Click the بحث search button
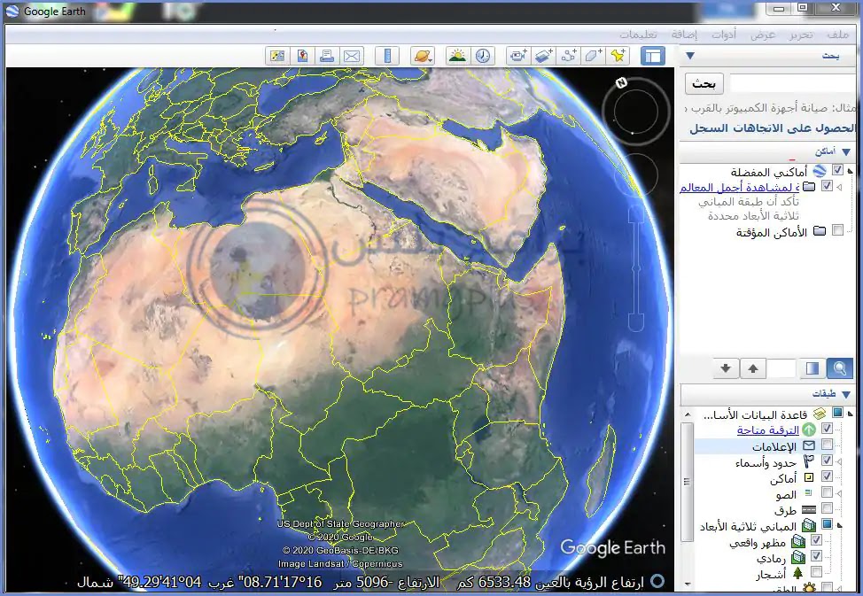 pyautogui.click(x=704, y=83)
